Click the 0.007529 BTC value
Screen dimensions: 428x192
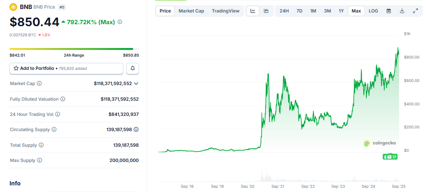(x=23, y=35)
